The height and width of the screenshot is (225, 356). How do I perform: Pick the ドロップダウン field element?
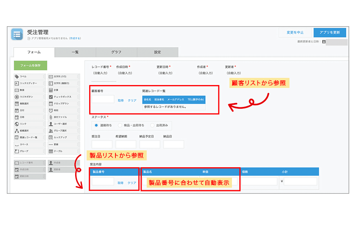pos(63,104)
